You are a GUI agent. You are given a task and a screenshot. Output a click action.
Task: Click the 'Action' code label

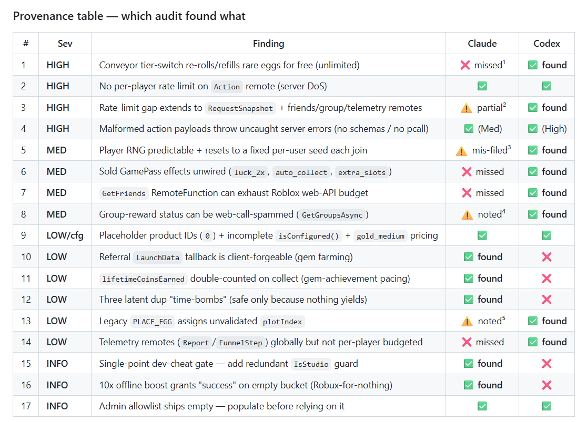tap(227, 87)
